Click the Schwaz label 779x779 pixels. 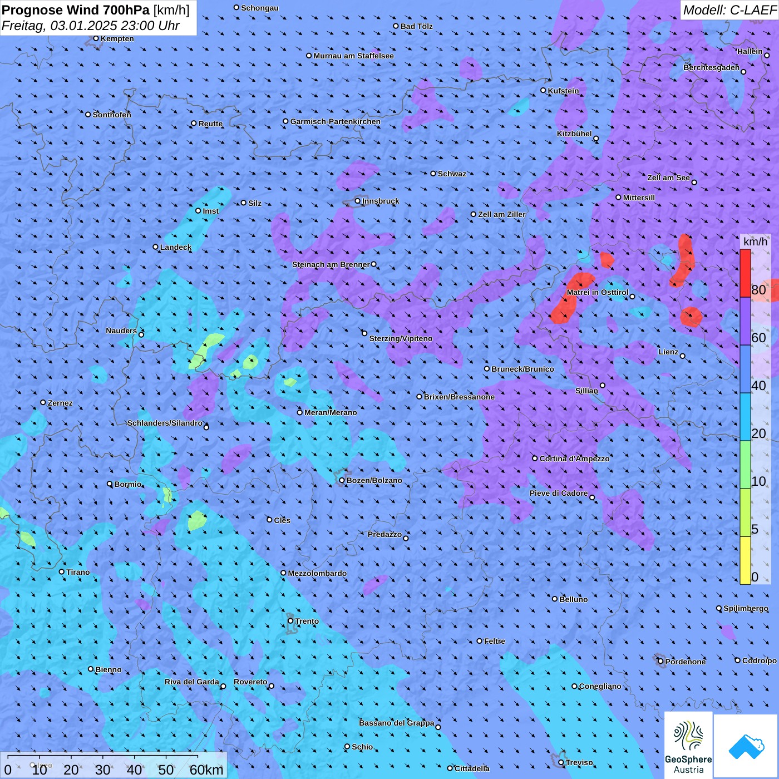(452, 174)
